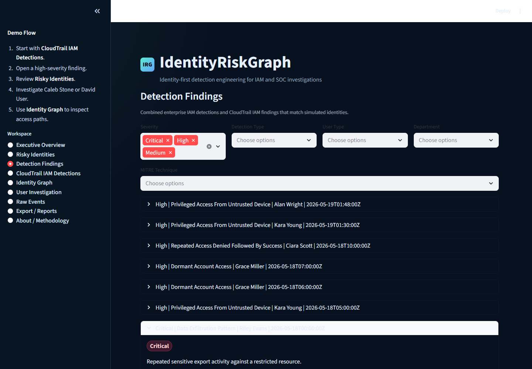Viewport: 532px width, 369px height.
Task: Click the Workspace section label
Action: 19,134
